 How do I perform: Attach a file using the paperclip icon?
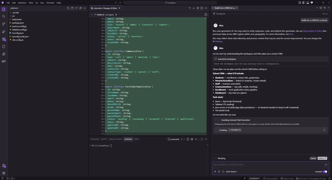coord(219,172)
